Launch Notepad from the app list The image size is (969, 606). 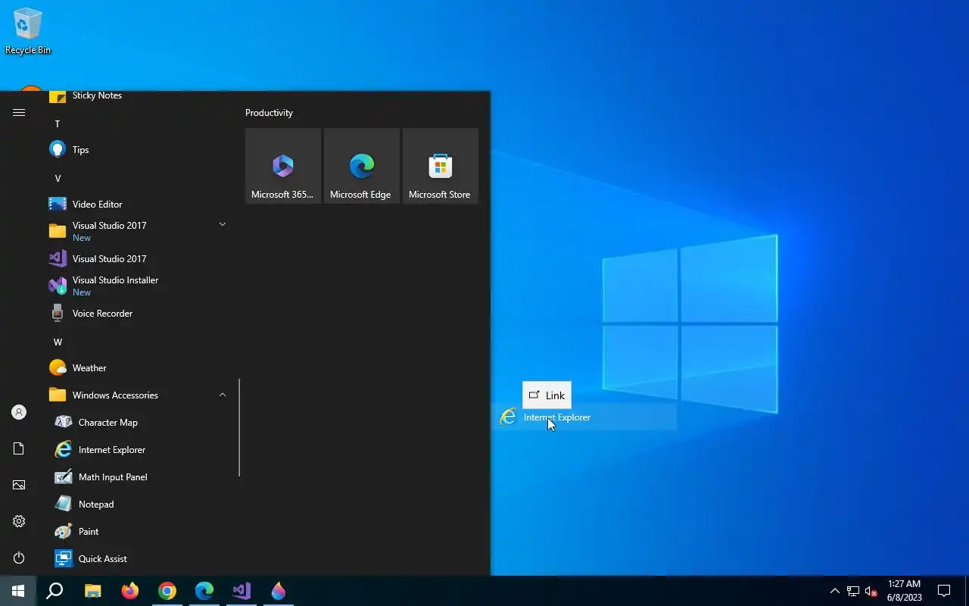(139, 504)
